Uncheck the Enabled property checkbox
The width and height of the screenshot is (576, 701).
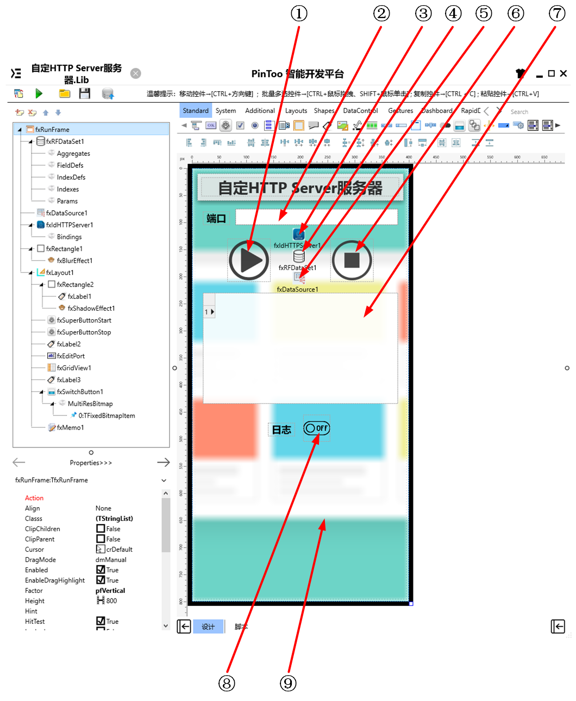coord(101,570)
